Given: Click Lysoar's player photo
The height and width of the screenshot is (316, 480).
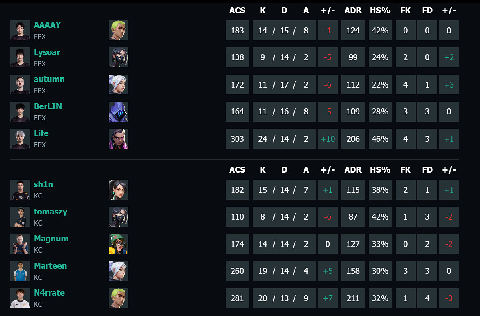Looking at the screenshot, I should tap(20, 57).
